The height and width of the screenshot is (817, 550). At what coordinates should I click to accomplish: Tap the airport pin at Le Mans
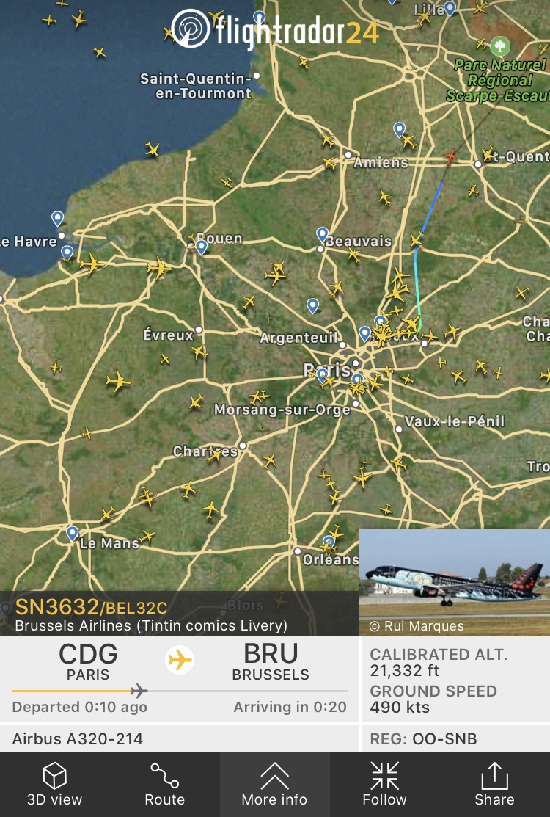(73, 534)
